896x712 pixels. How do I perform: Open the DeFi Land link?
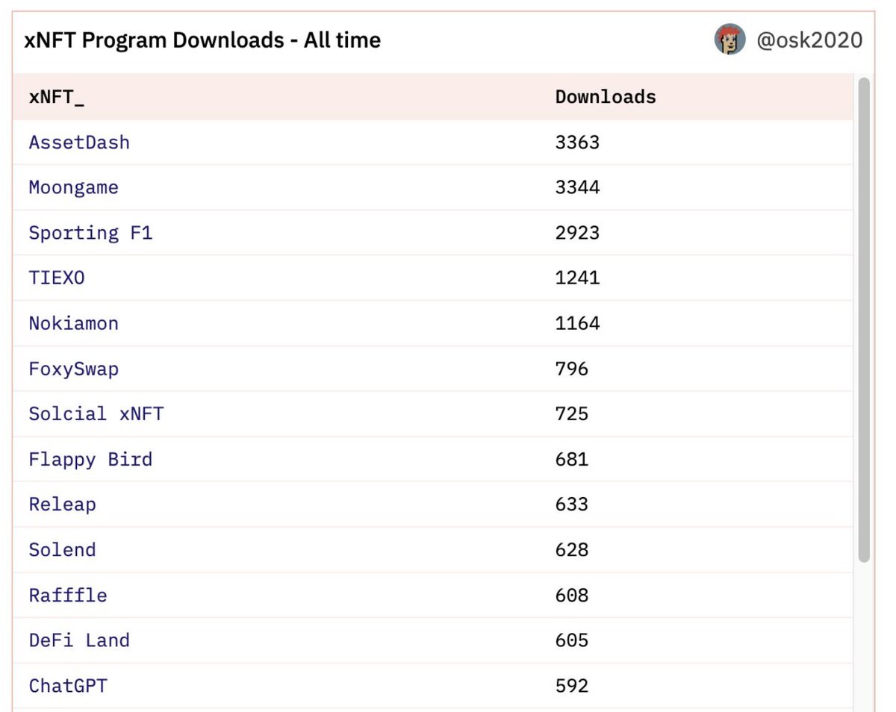click(x=78, y=640)
